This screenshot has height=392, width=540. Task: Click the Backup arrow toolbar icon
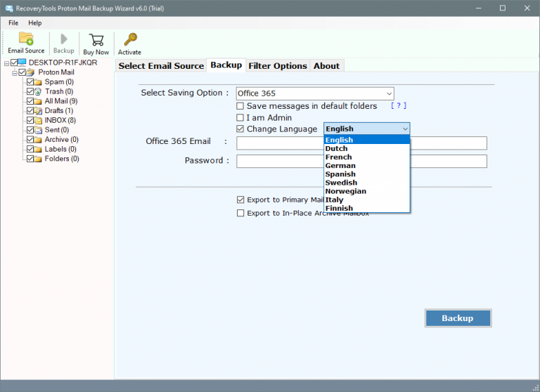[x=64, y=39]
